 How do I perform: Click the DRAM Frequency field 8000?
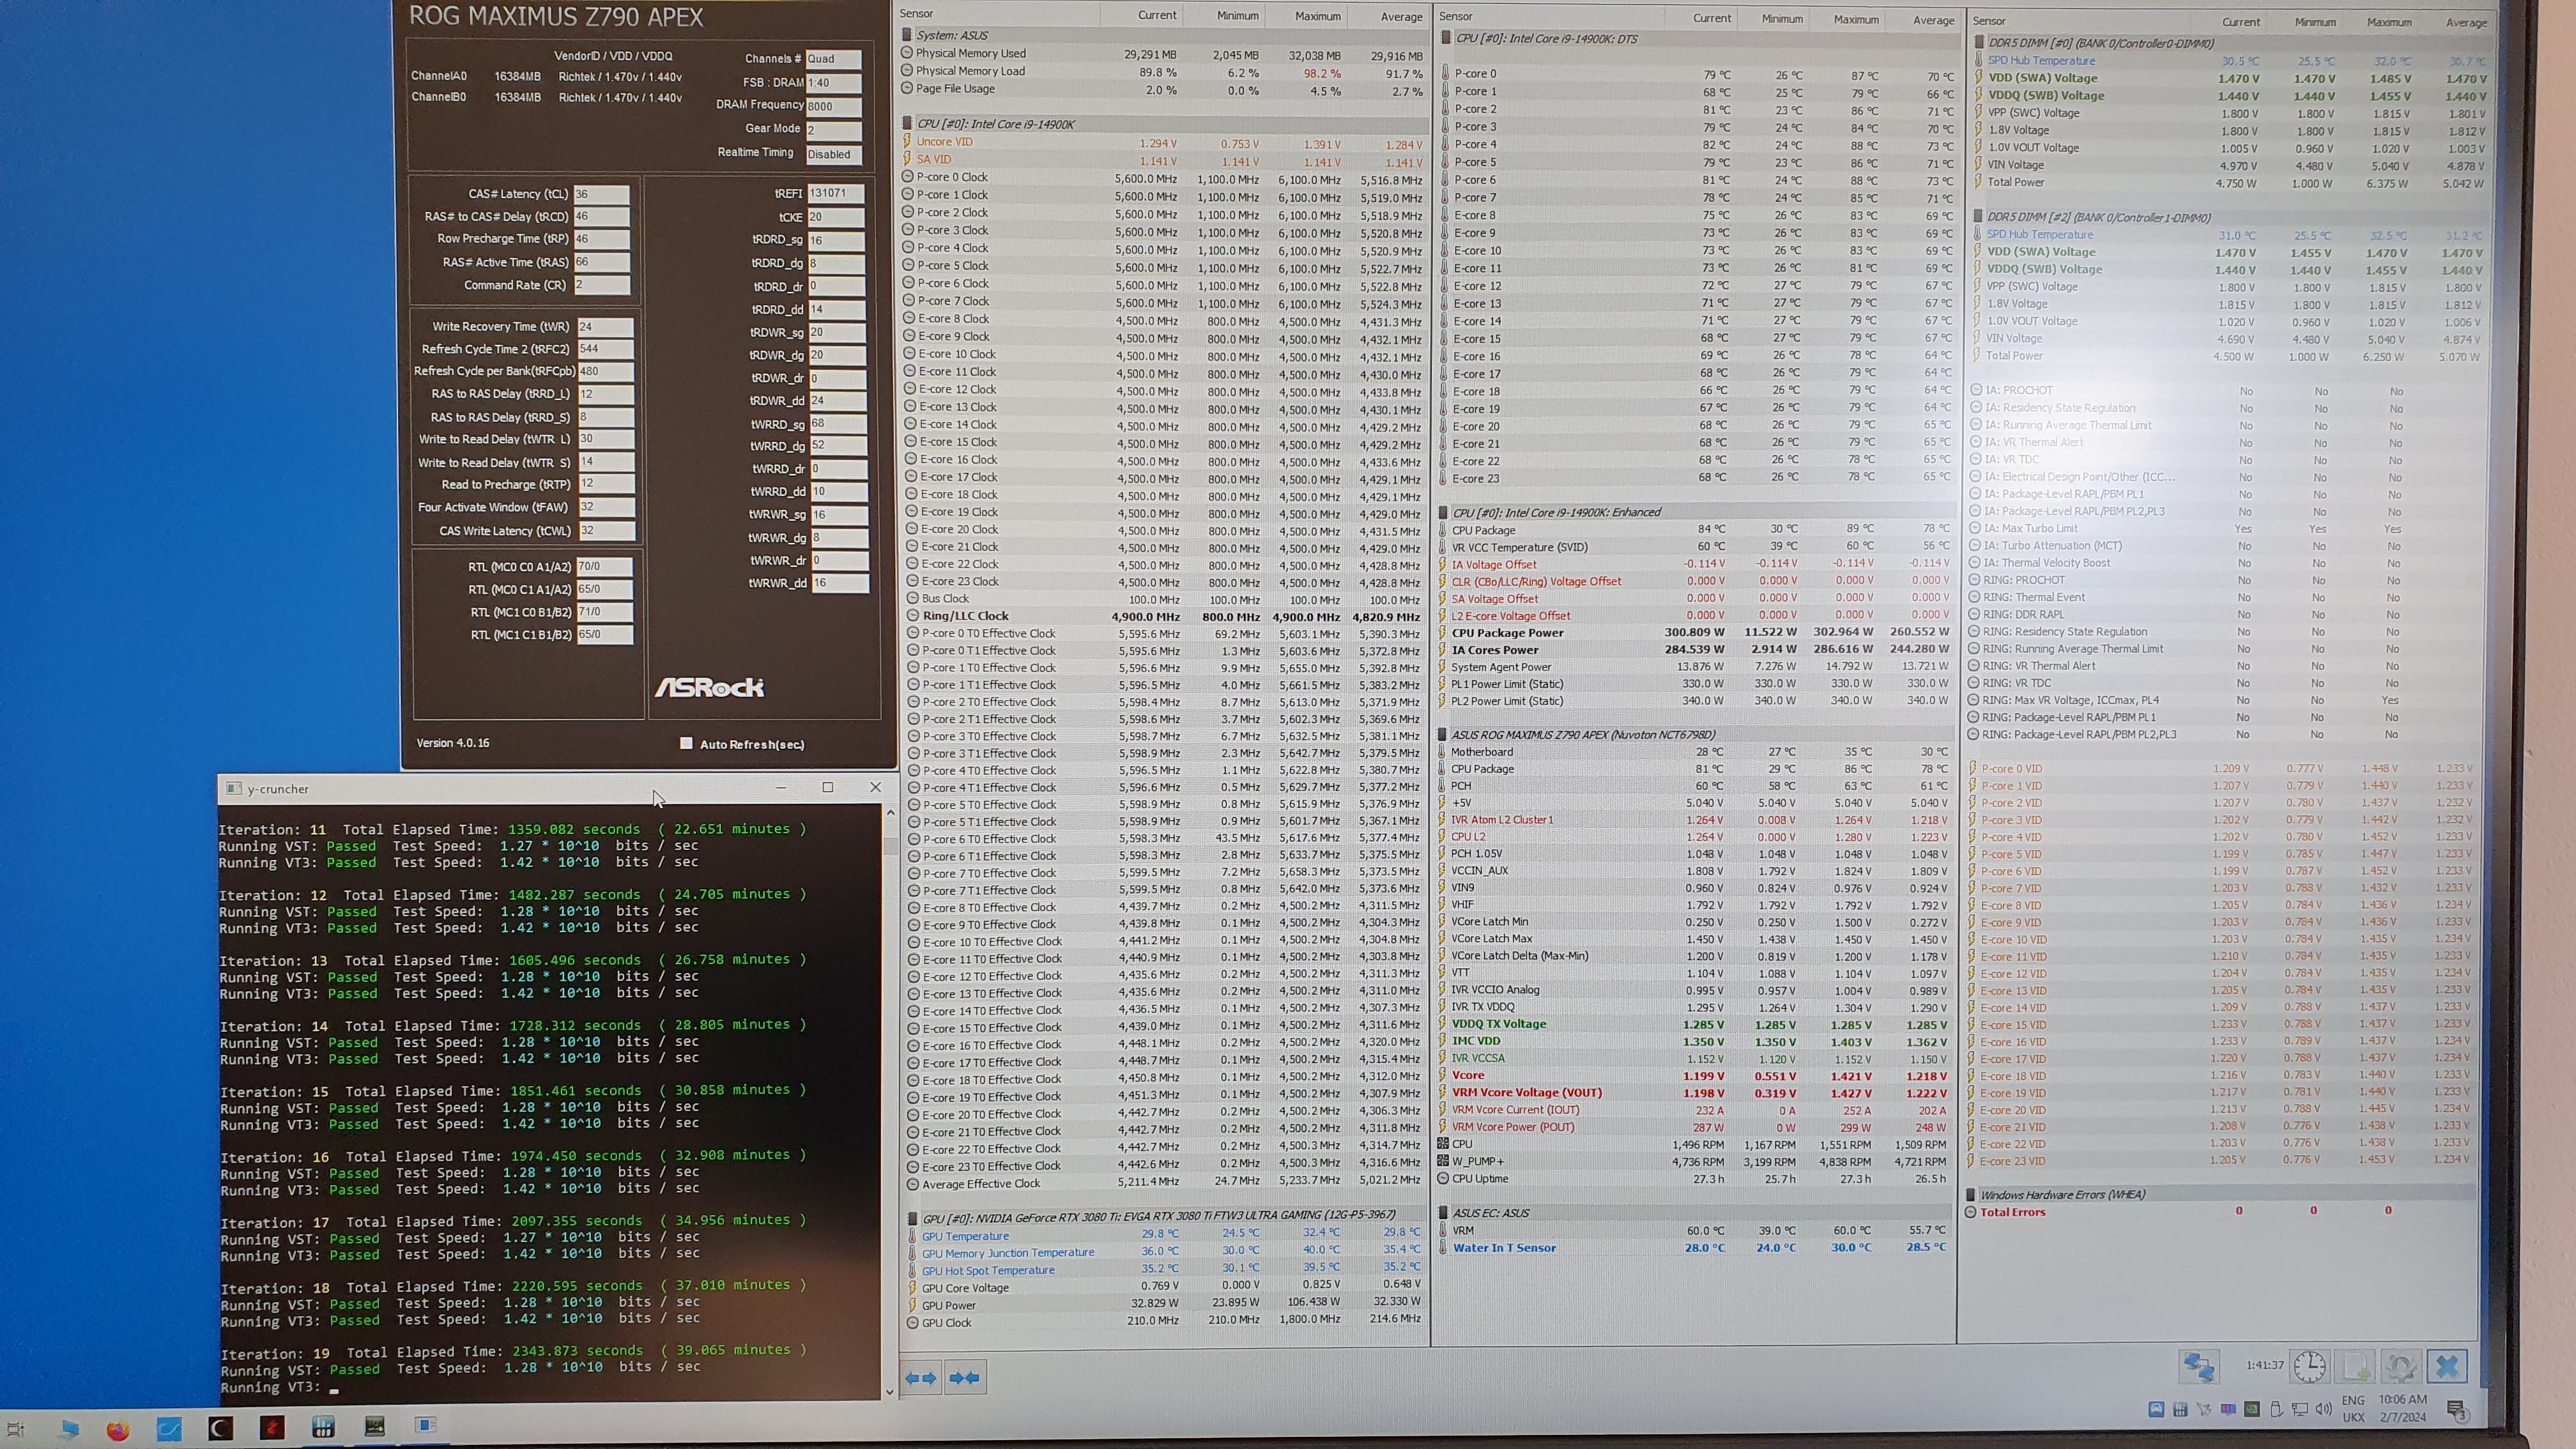pos(833,106)
